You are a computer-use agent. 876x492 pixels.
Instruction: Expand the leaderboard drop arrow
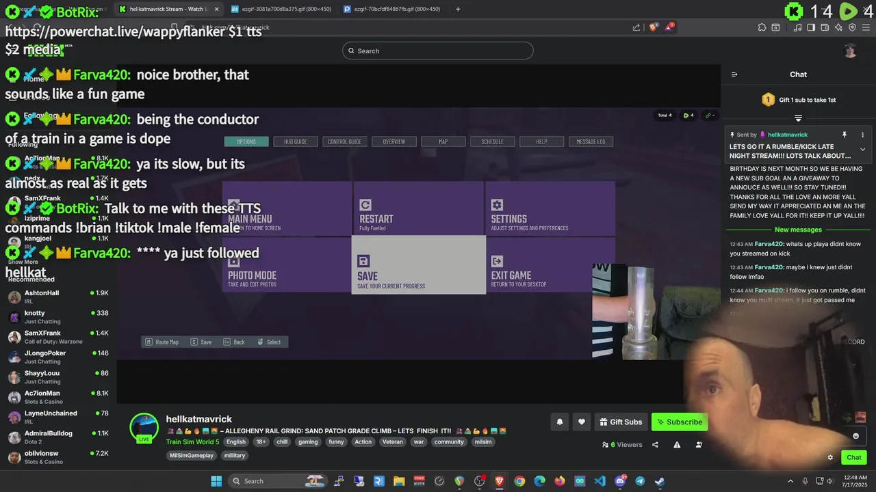(798, 118)
